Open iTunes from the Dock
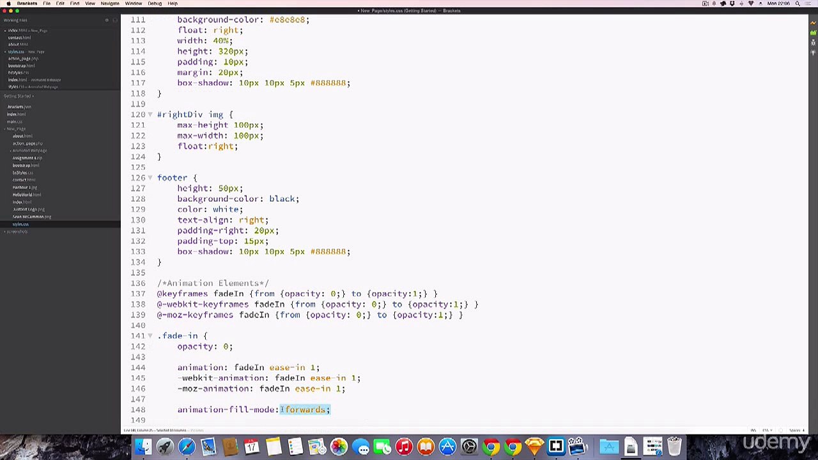The height and width of the screenshot is (460, 818). click(404, 447)
